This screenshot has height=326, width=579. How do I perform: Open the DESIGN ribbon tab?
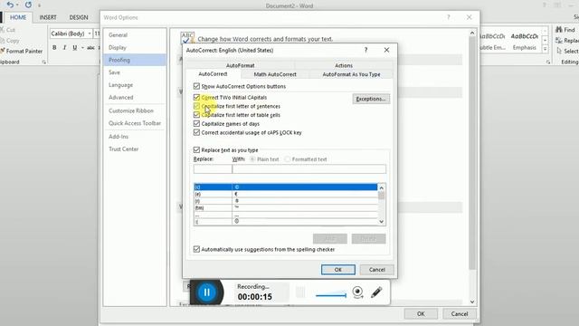[79, 17]
